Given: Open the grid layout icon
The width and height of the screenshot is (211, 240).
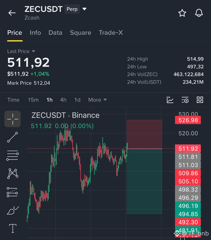Looking at the screenshot, I should coord(200,100).
